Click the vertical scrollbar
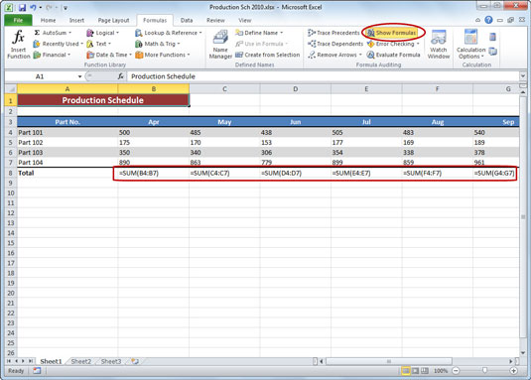The width and height of the screenshot is (531, 380). pyautogui.click(x=523, y=216)
